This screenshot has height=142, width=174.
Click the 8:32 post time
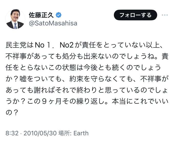[12, 133]
